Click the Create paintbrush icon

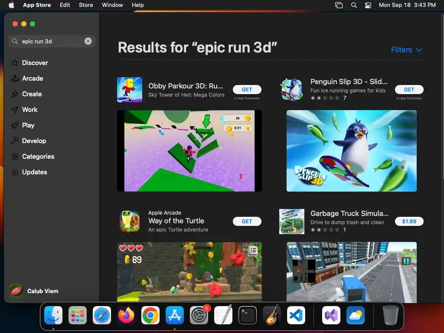(x=15, y=94)
